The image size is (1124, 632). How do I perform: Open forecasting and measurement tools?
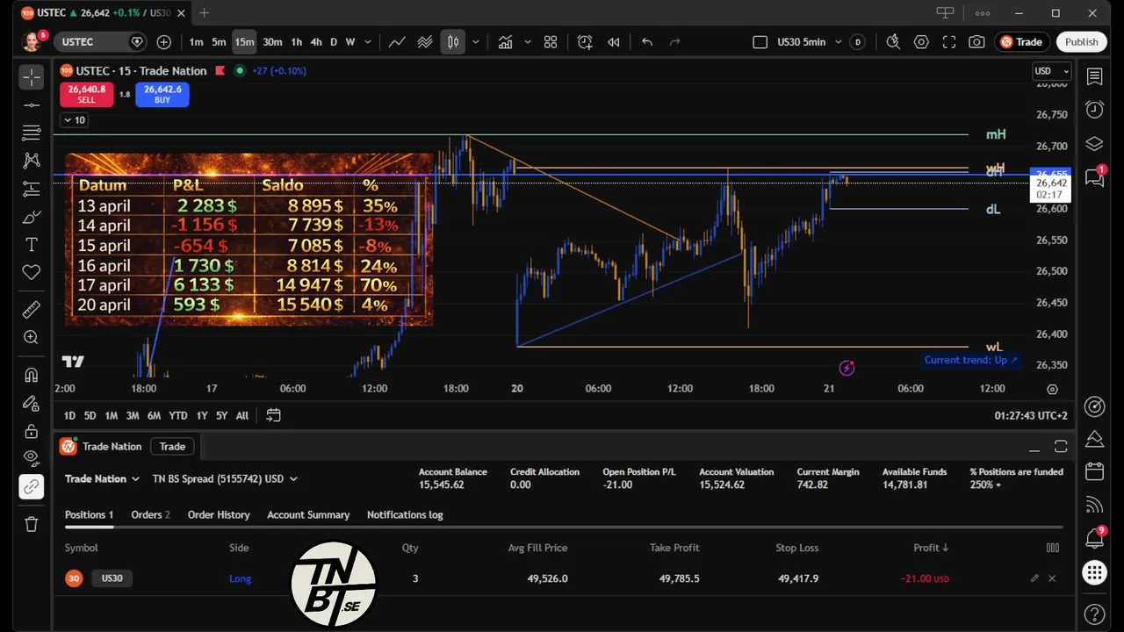[x=32, y=189]
